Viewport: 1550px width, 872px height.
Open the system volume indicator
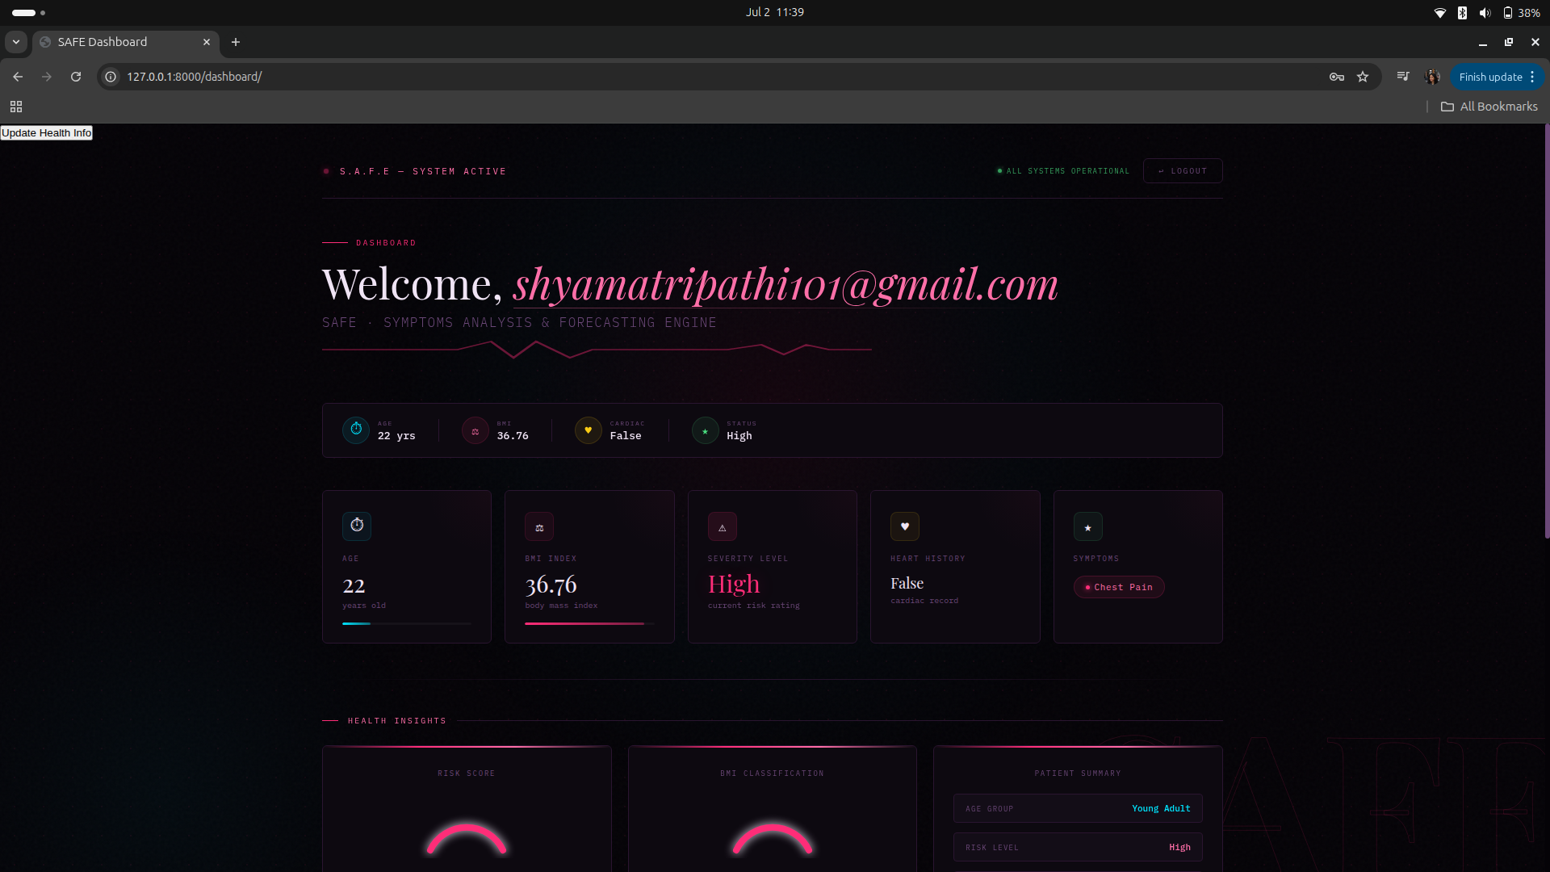1485,12
